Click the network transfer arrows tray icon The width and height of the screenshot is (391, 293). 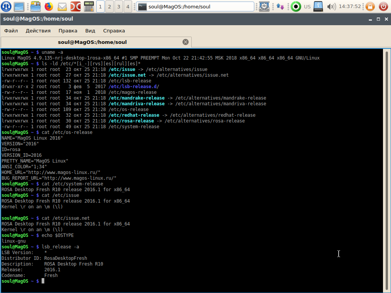(280, 7)
